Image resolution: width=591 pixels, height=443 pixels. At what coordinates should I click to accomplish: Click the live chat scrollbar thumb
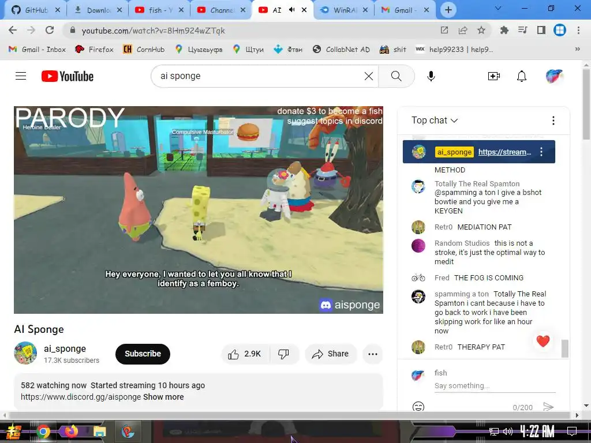tap(564, 348)
